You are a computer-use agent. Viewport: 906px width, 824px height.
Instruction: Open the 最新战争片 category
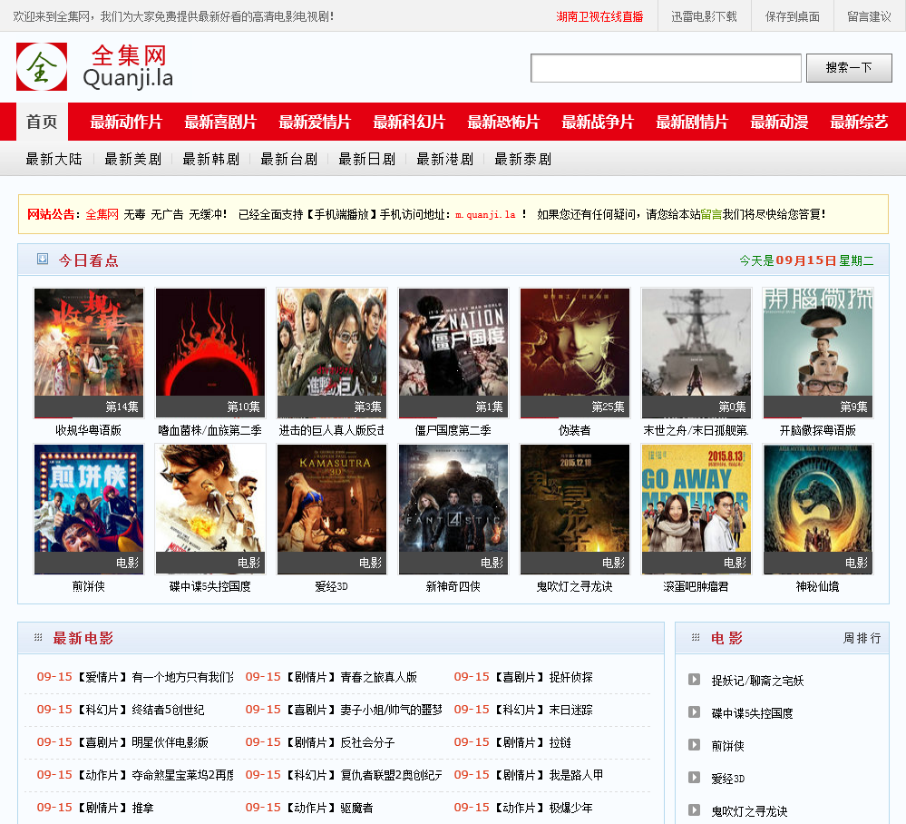[598, 122]
